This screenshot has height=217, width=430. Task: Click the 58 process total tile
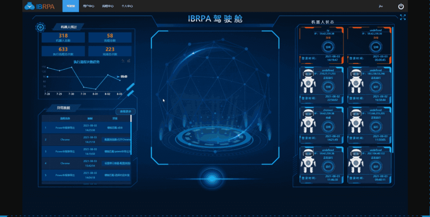(110, 37)
